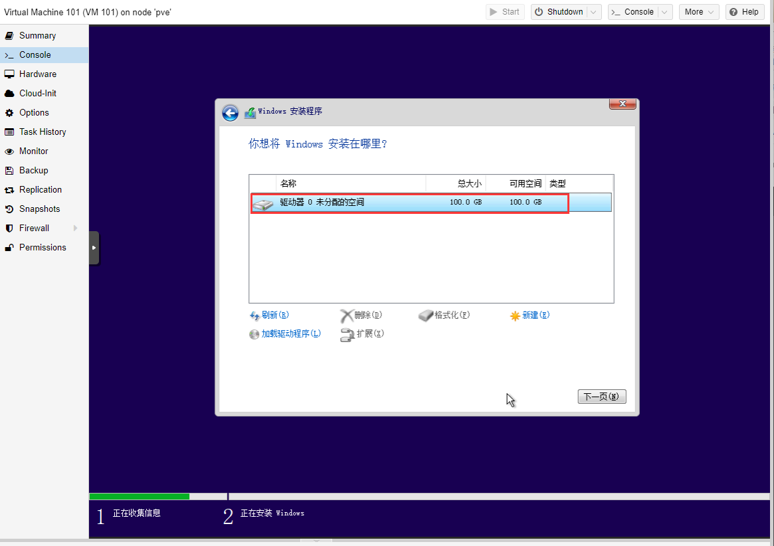Viewport: 774px width, 546px height.
Task: Click the Extend (扩展) icon
Action: point(347,335)
